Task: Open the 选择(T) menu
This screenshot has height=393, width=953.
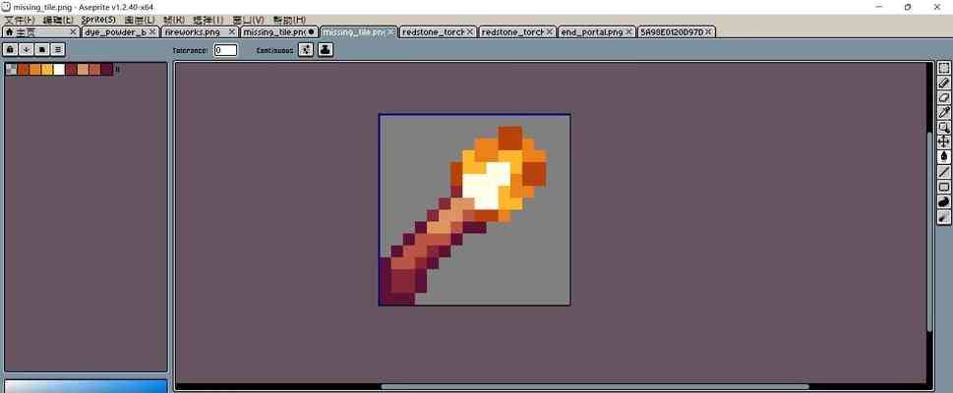Action: [x=208, y=20]
